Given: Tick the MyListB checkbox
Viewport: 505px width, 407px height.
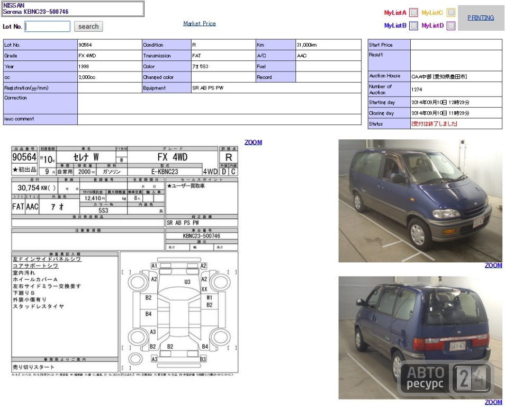Looking at the screenshot, I should (x=413, y=25).
